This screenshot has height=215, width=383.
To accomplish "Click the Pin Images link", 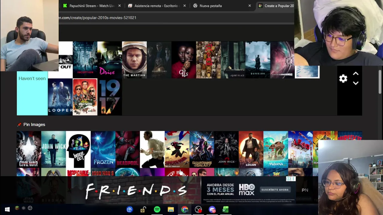I will (34, 125).
